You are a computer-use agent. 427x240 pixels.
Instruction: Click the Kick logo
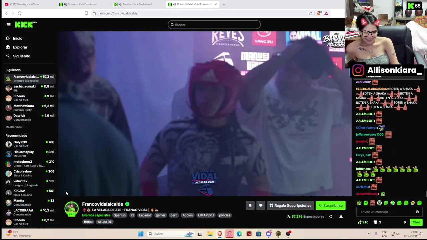26,25
